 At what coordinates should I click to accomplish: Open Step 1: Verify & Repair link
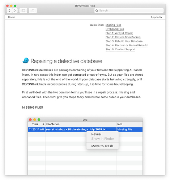[119, 33]
